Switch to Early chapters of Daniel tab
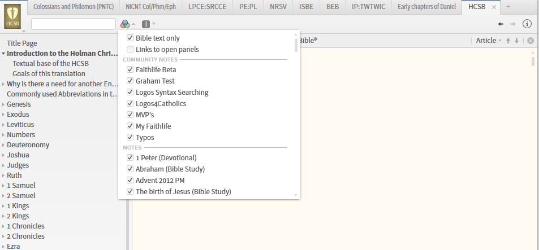 [426, 7]
